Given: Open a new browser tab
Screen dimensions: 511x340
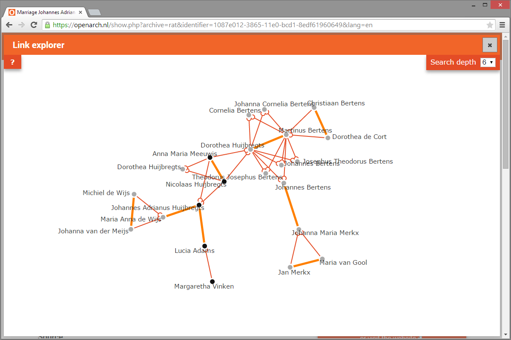Looking at the screenshot, I should [x=95, y=12].
